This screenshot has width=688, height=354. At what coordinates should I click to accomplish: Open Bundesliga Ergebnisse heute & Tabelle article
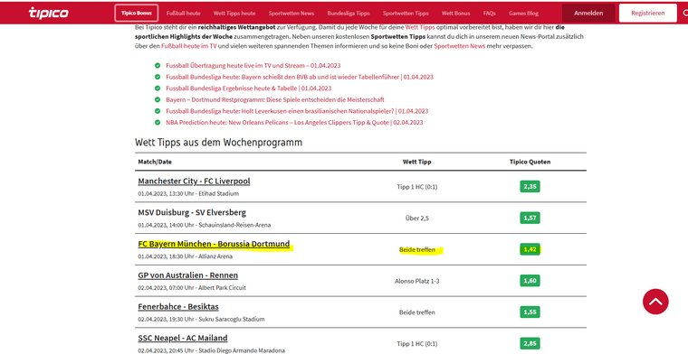click(x=249, y=88)
